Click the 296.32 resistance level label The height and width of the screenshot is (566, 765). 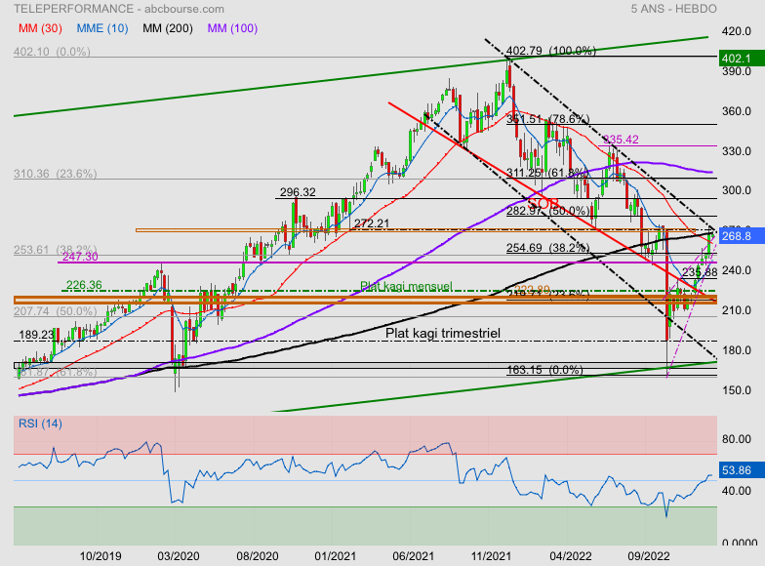click(x=298, y=192)
